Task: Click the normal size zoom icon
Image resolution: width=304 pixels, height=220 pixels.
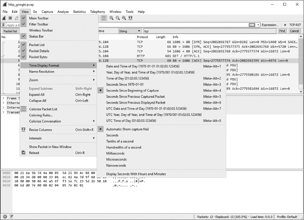Action: [124, 18]
